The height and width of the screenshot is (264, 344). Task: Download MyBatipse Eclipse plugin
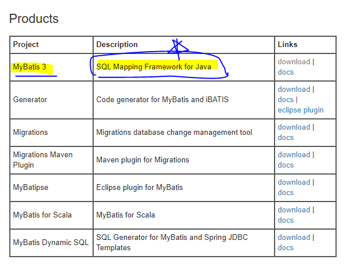[294, 183]
